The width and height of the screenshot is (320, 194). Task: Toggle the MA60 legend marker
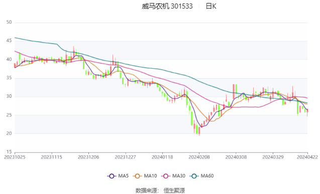point(194,176)
